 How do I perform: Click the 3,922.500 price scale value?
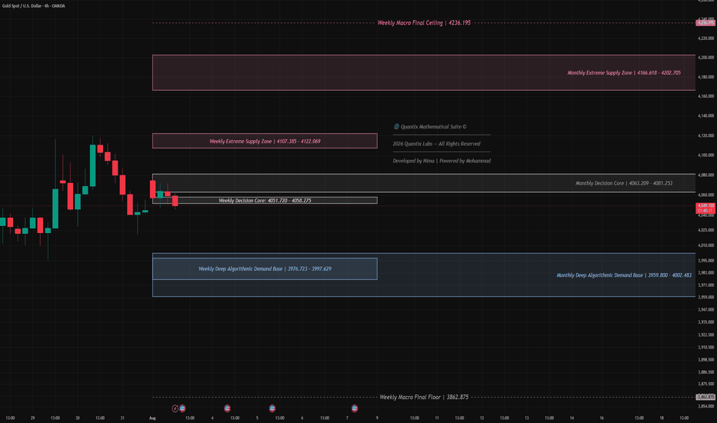pyautogui.click(x=705, y=335)
